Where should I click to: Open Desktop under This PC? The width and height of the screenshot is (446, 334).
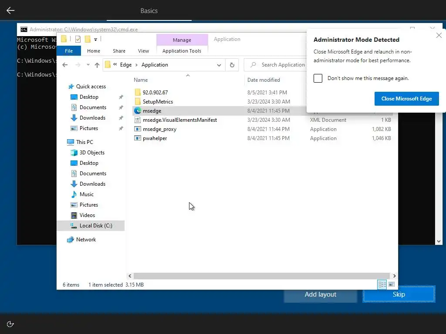point(89,163)
